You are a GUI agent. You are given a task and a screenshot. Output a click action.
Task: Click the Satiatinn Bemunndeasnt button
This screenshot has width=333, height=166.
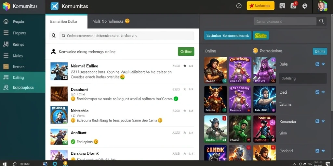point(228,36)
